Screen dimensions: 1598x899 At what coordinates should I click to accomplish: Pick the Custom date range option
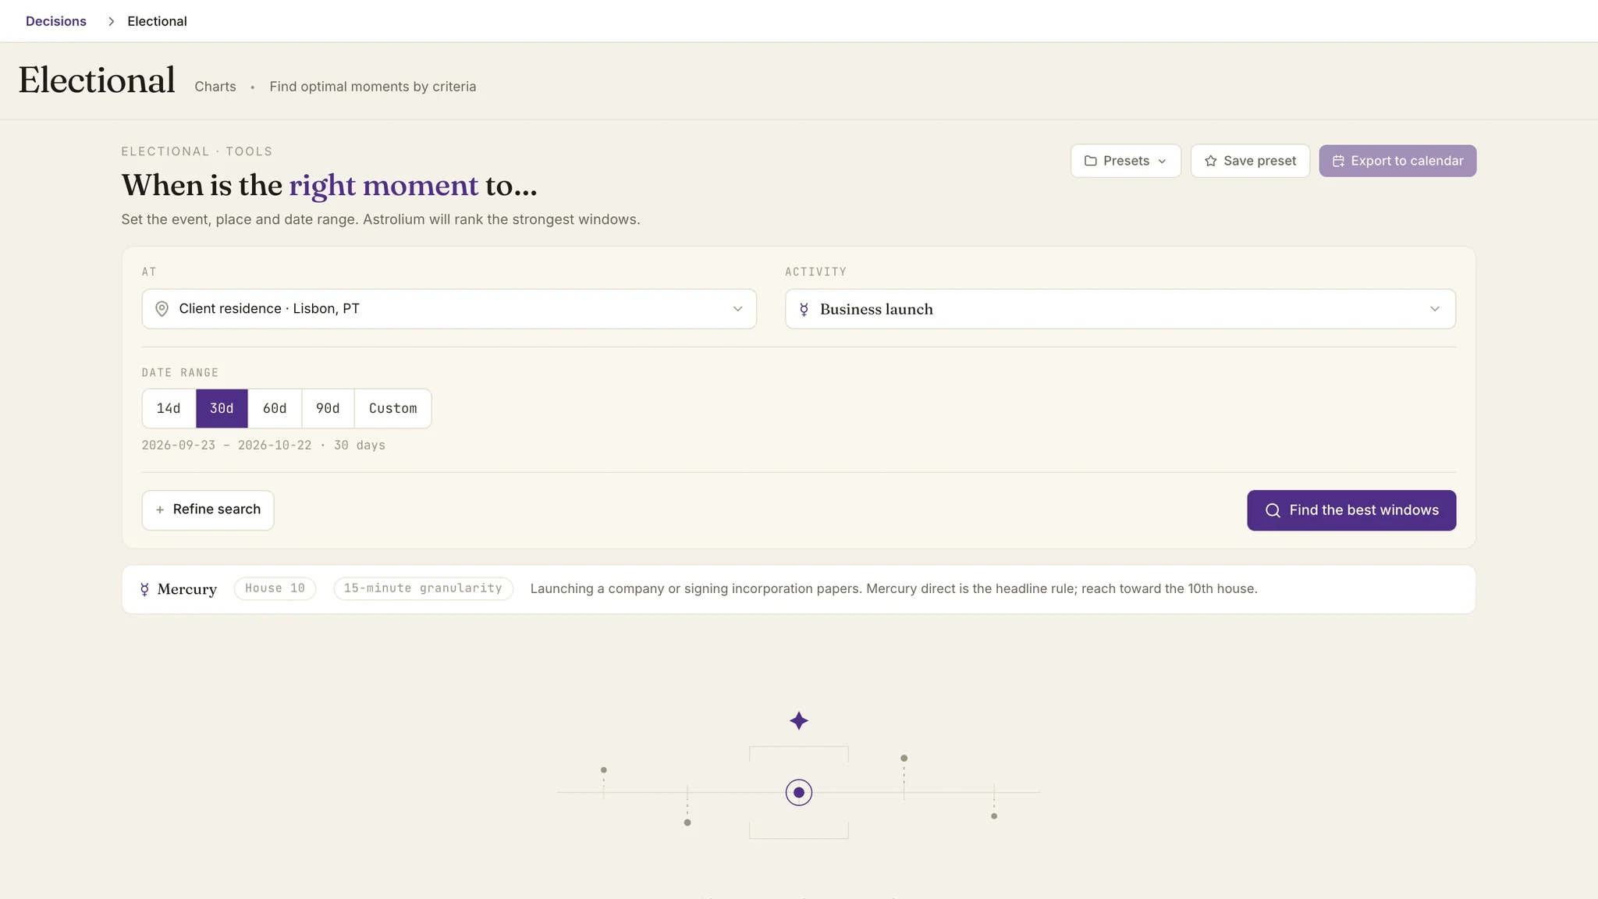[x=392, y=408]
